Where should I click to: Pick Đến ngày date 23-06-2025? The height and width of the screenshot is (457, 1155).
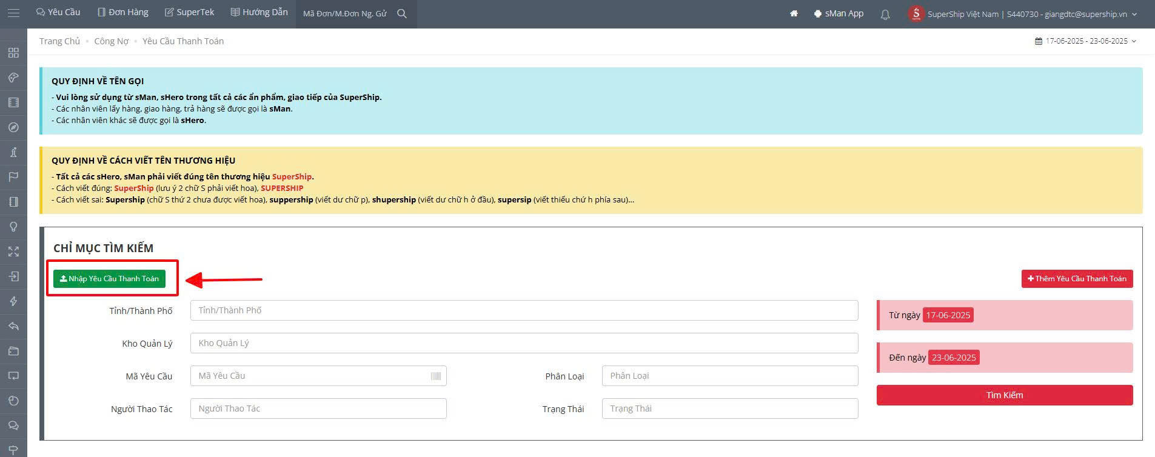click(x=954, y=358)
